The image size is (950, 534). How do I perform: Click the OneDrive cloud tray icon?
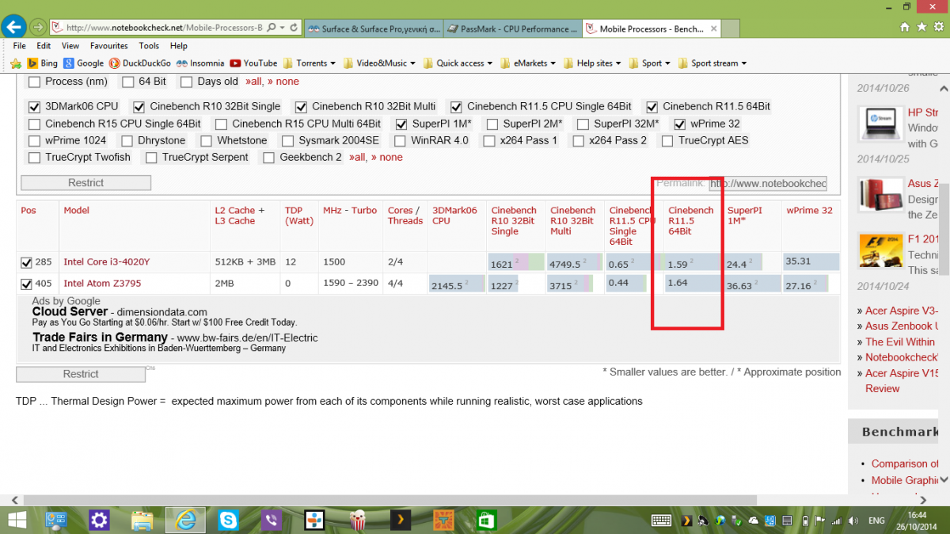pos(753,521)
